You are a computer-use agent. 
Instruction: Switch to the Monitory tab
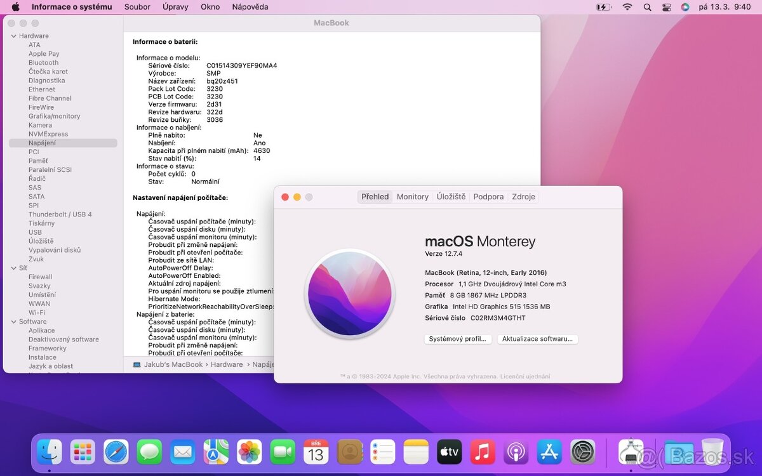pos(412,197)
